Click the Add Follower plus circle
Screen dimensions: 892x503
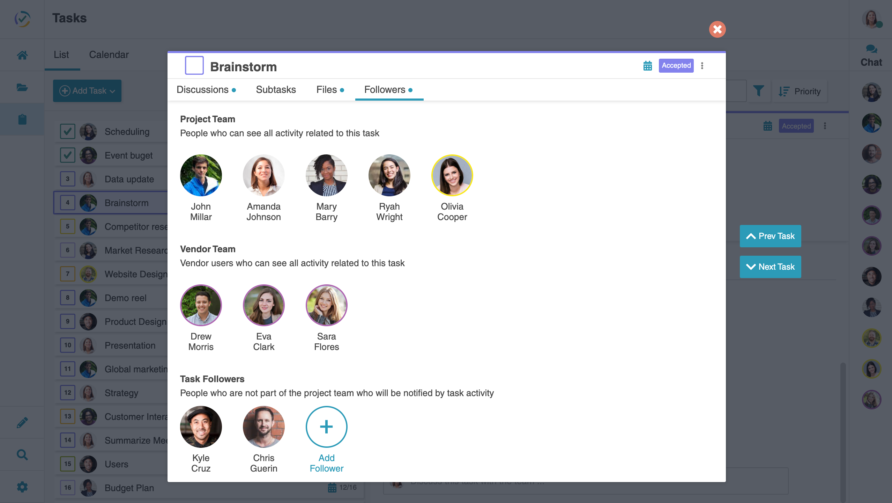pyautogui.click(x=327, y=427)
